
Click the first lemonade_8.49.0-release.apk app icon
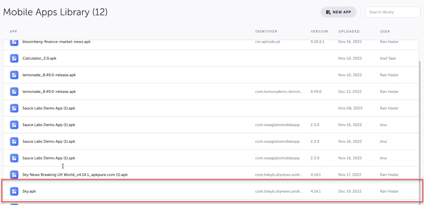pos(14,75)
